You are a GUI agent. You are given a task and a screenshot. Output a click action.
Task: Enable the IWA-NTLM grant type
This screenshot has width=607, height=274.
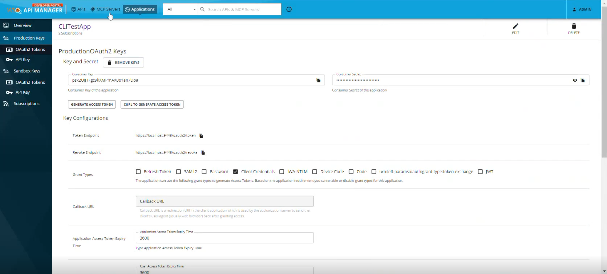click(282, 172)
